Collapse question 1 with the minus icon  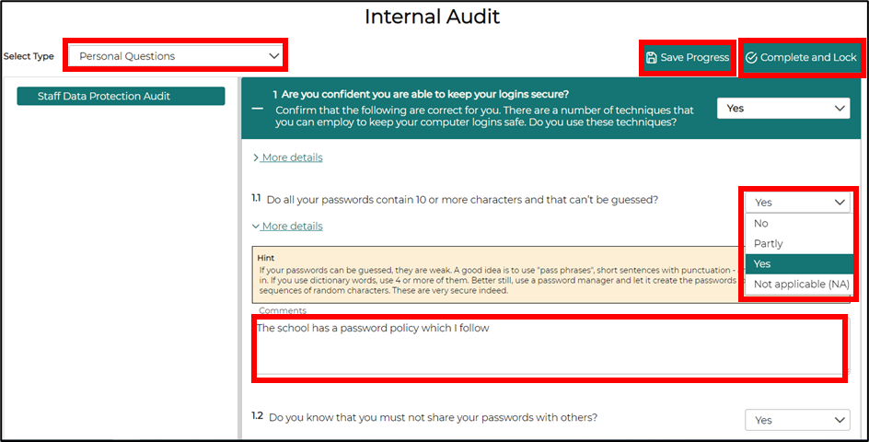click(x=258, y=108)
